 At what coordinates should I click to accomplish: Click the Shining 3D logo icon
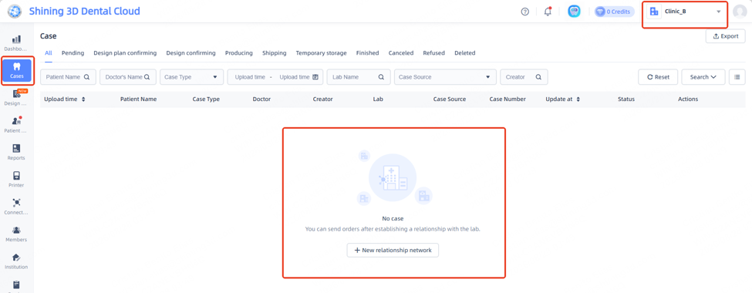[x=15, y=11]
